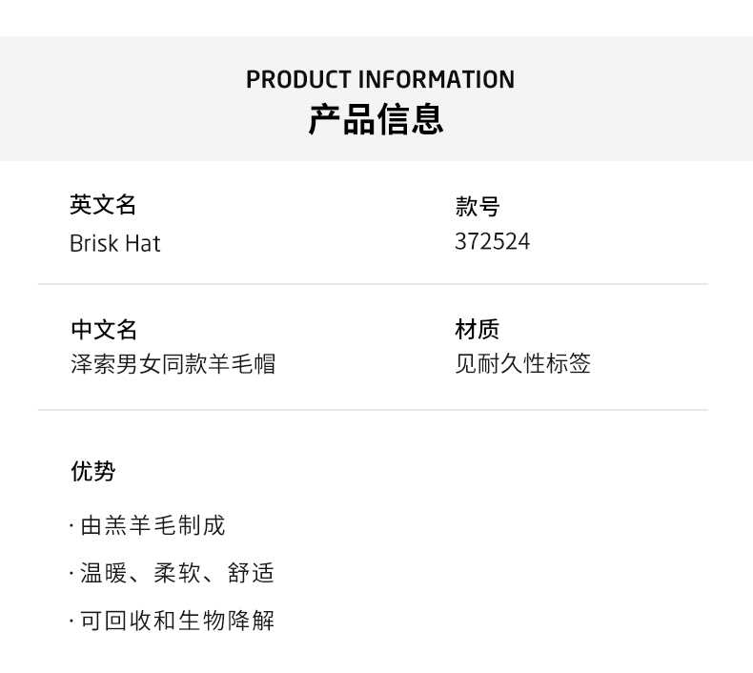Click the Chinese name 泽索男女同款羊毛帽
The width and height of the screenshot is (753, 673).
click(173, 363)
